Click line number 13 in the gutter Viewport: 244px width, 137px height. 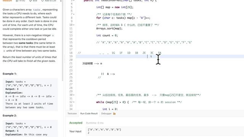(x=71, y=35)
